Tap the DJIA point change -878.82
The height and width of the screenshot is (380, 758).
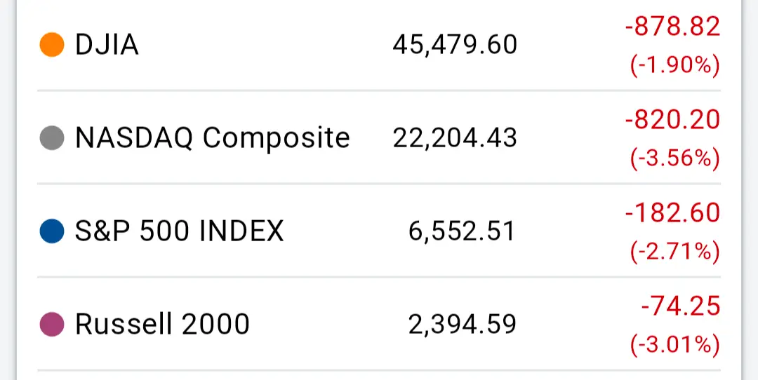click(672, 27)
